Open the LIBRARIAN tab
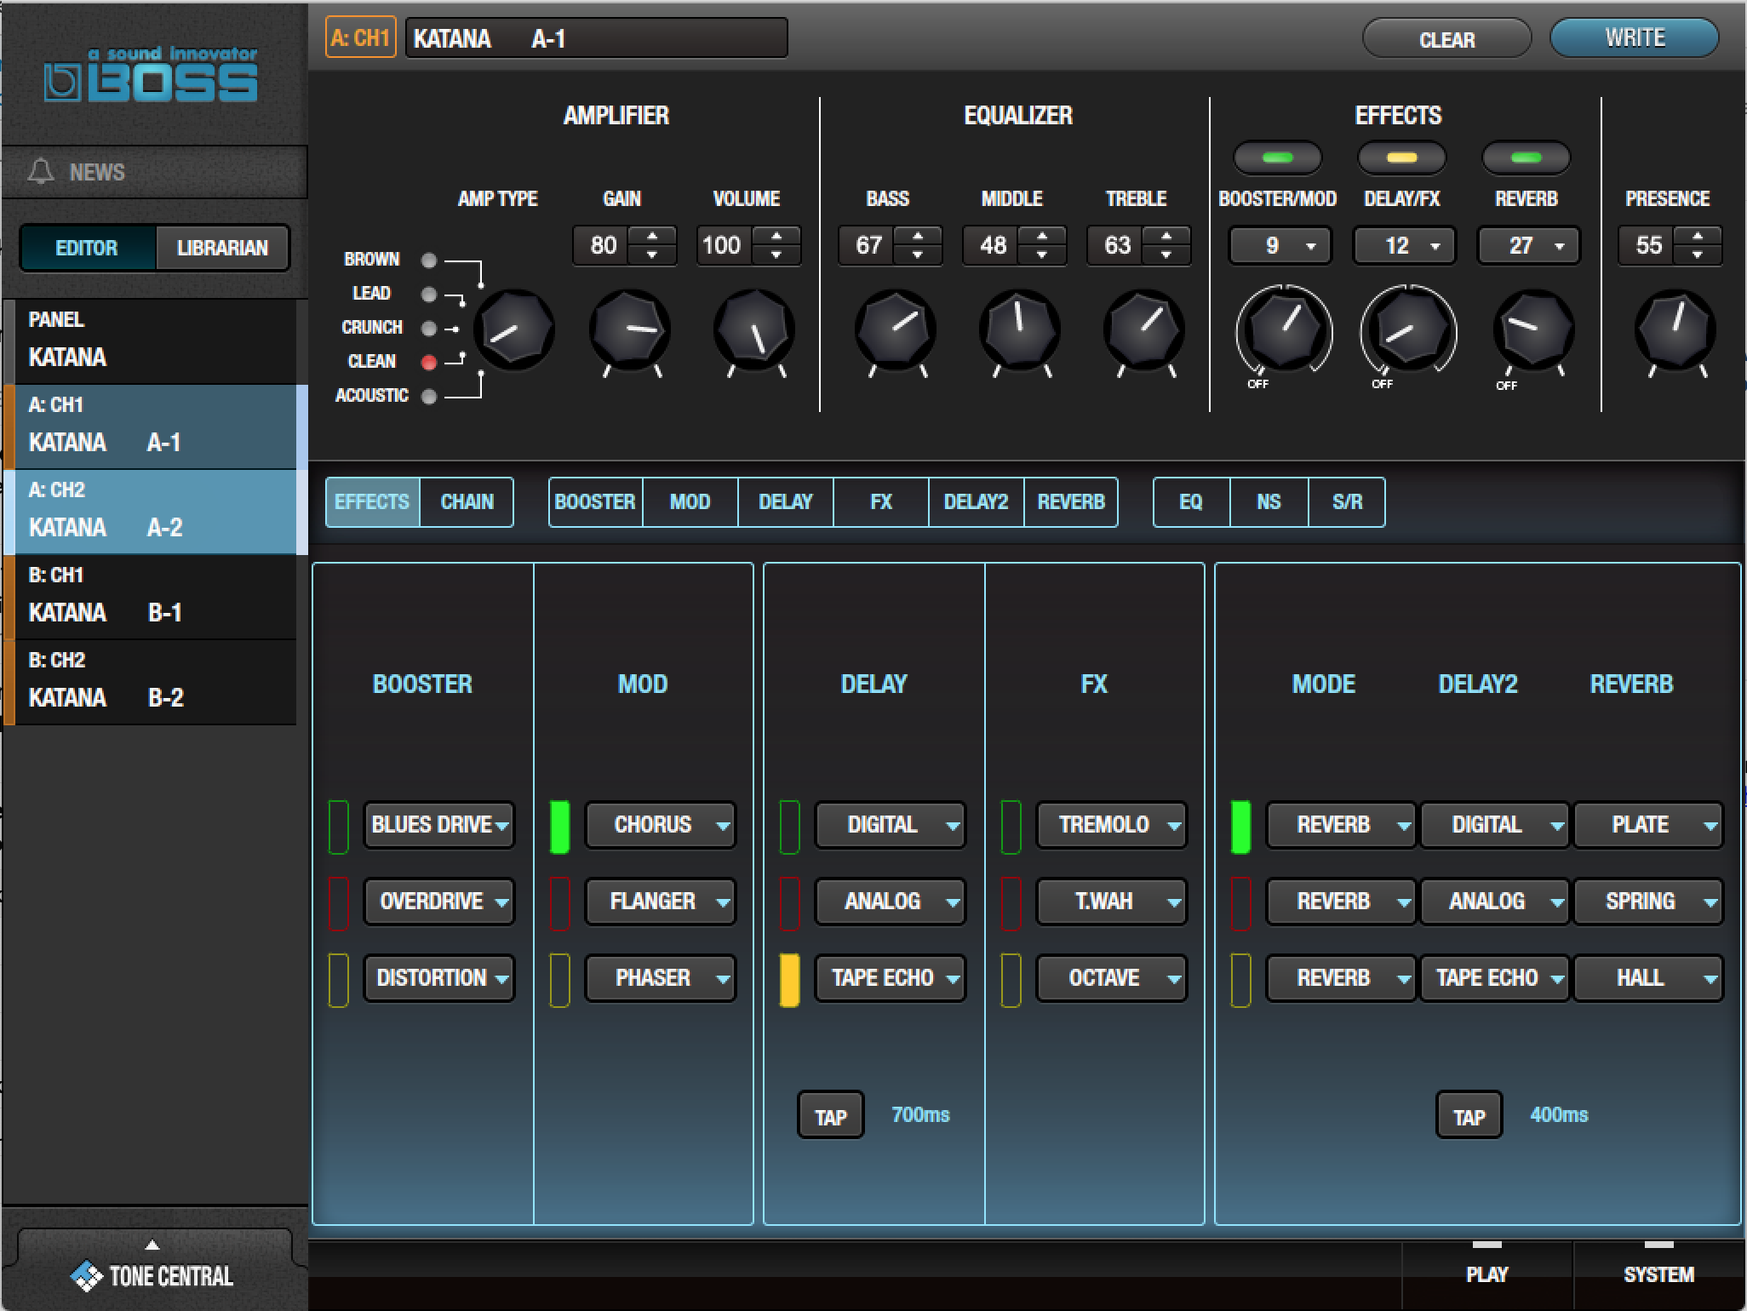Viewport: 1747px width, 1311px height. tap(222, 248)
